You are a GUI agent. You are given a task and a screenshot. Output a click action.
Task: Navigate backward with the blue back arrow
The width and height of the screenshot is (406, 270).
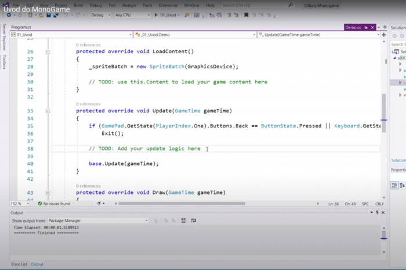tap(9, 15)
